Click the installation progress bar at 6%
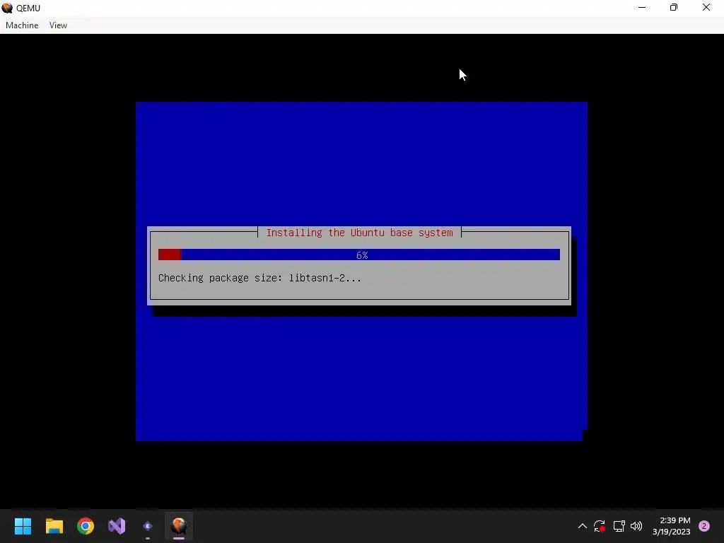 (x=358, y=255)
